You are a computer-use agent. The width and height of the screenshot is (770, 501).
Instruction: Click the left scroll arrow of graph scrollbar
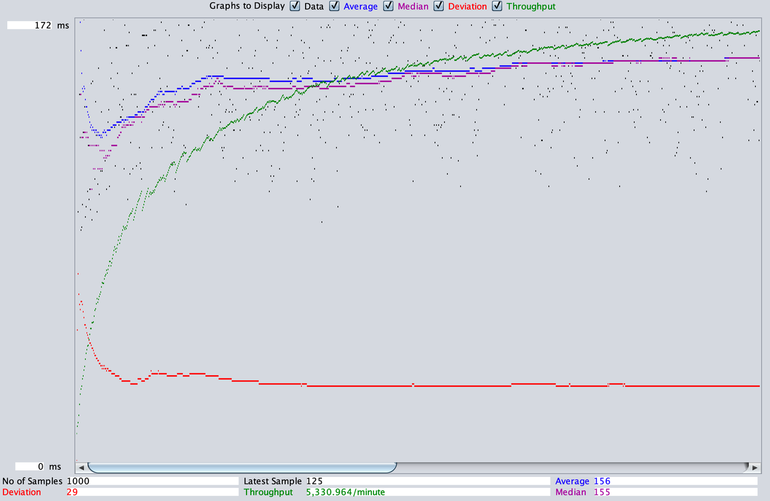pyautogui.click(x=81, y=467)
